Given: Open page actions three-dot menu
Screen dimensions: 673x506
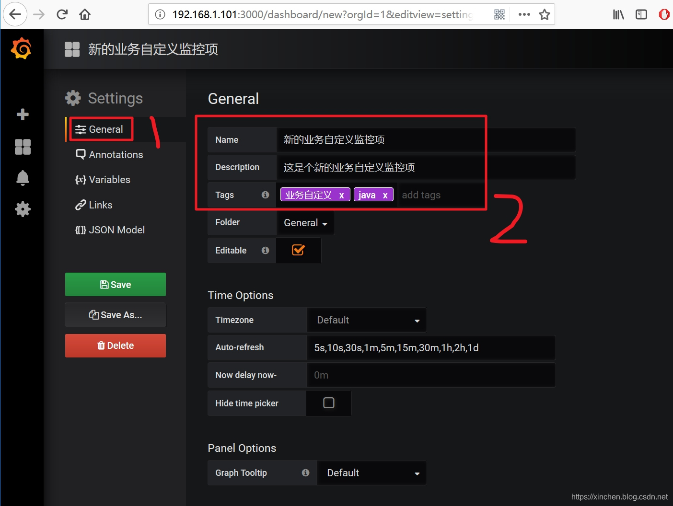Looking at the screenshot, I should [x=524, y=14].
